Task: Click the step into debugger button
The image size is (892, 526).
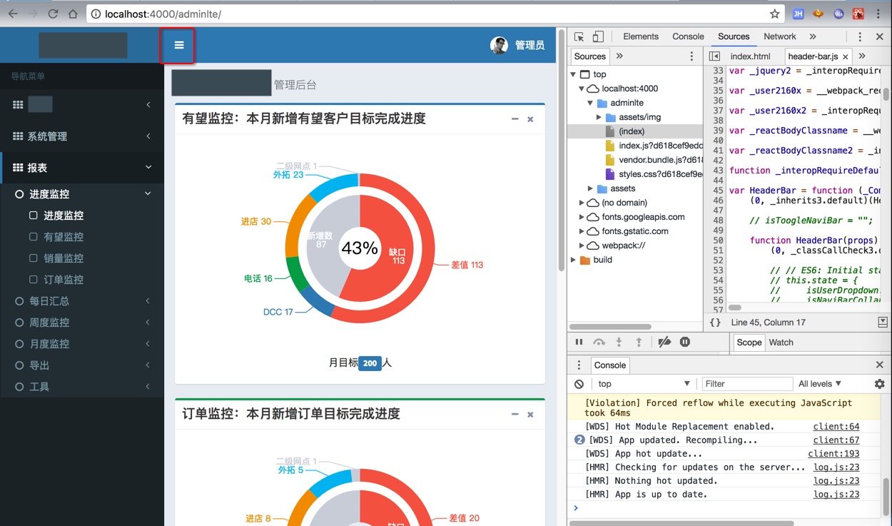Action: click(x=619, y=343)
